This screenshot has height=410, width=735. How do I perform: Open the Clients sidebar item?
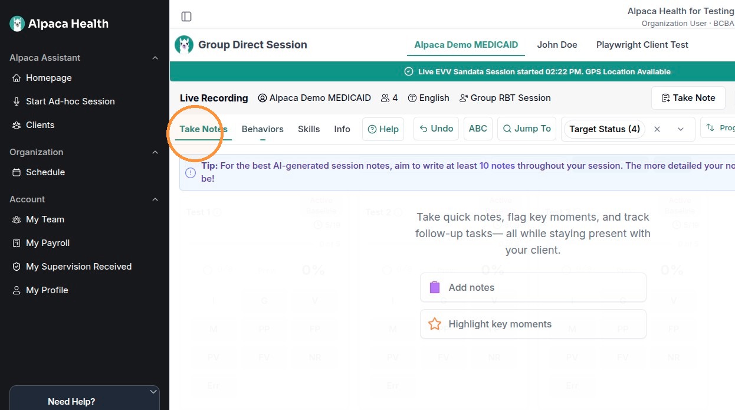click(40, 125)
